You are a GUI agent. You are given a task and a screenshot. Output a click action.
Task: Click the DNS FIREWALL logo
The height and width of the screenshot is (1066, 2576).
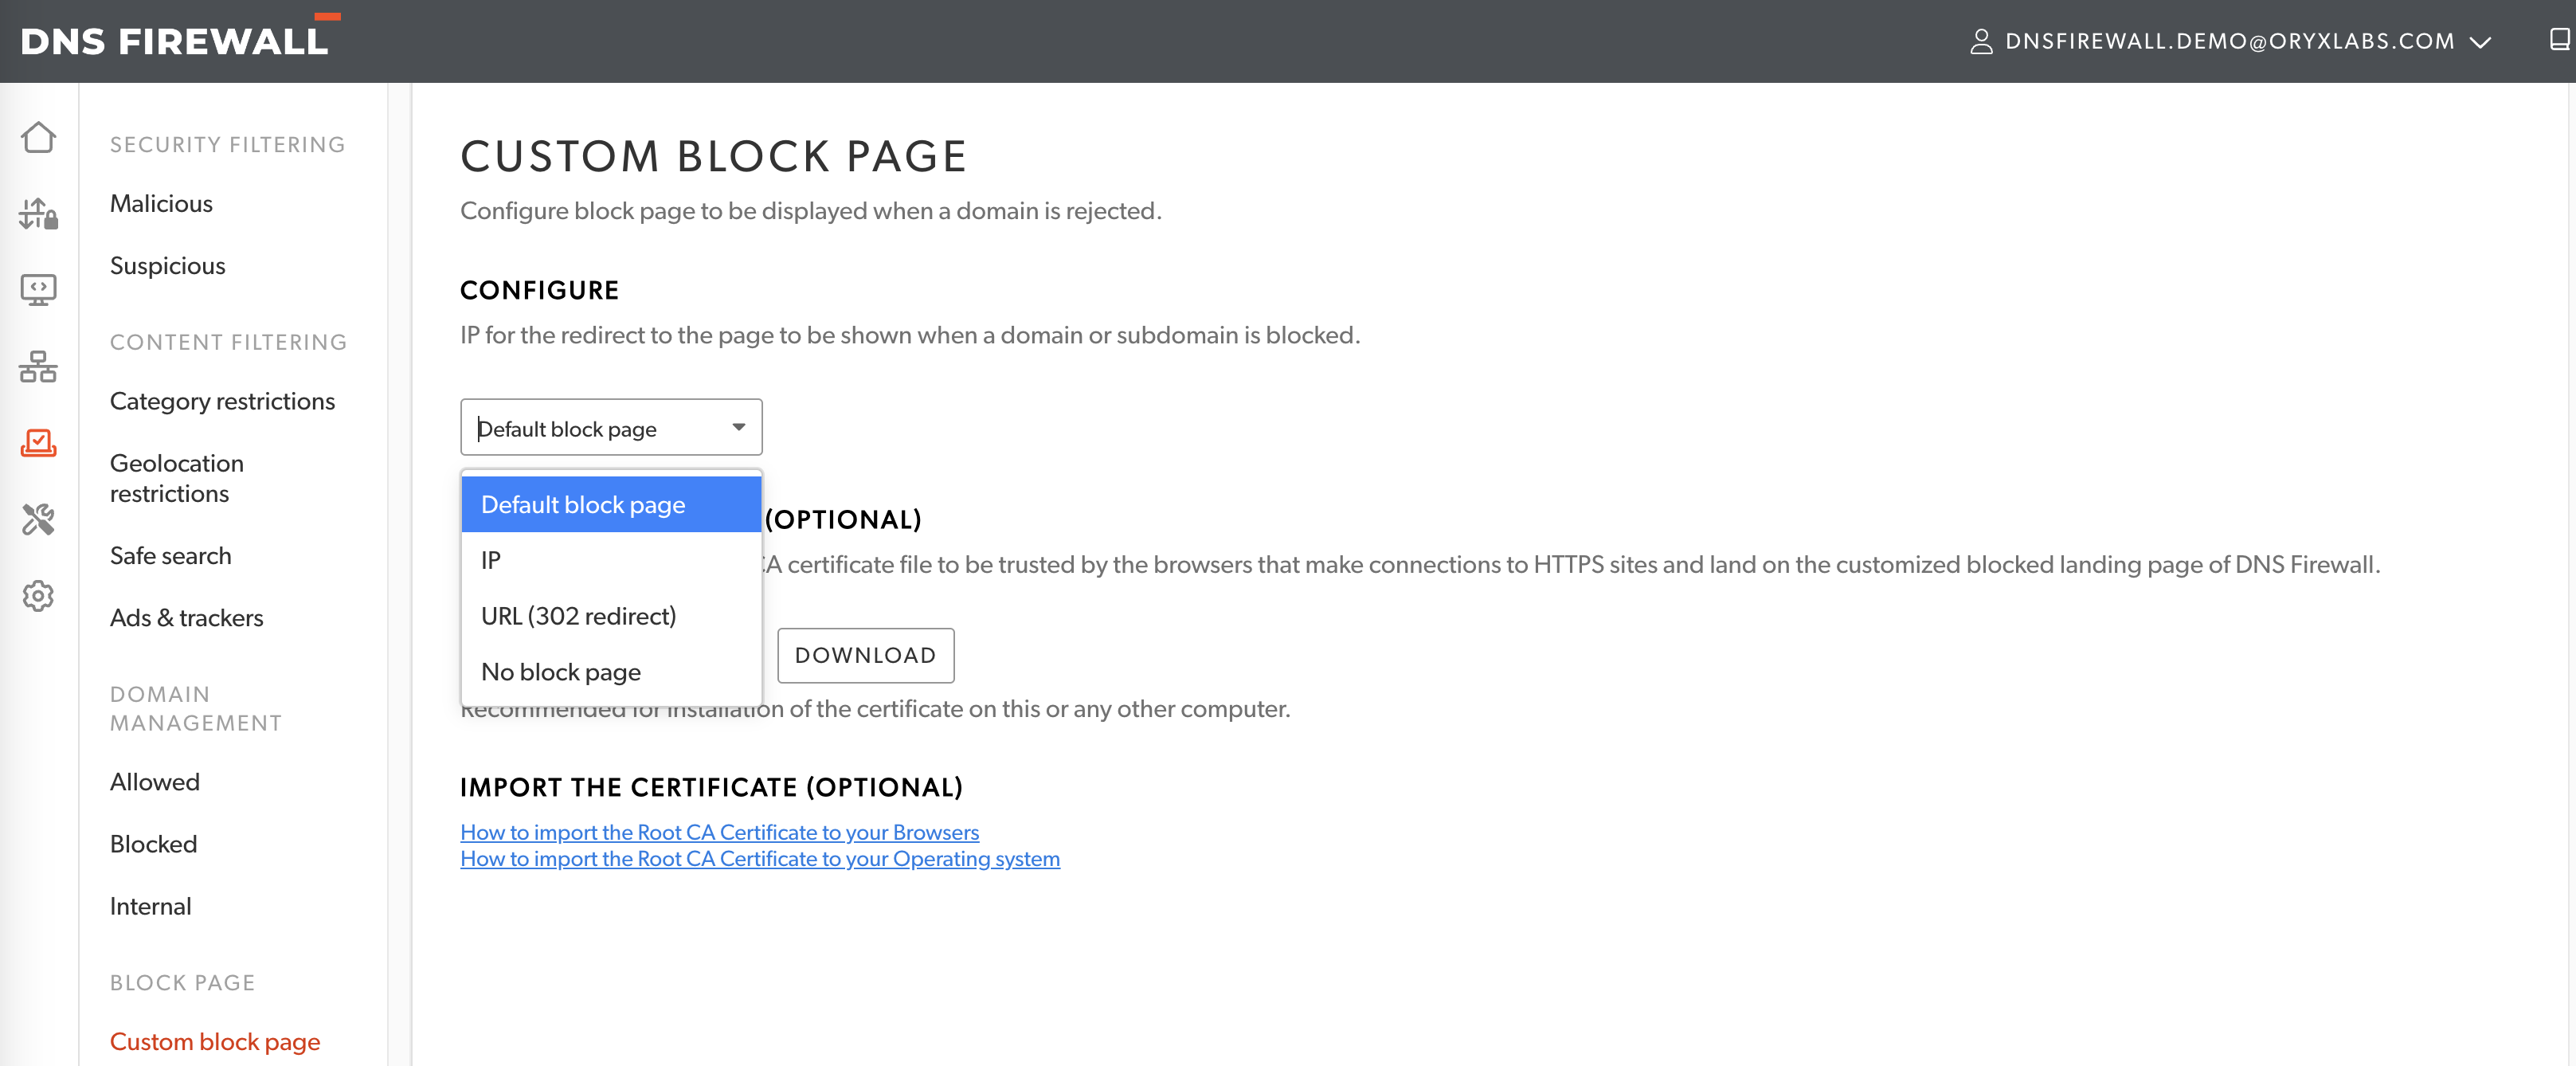click(172, 38)
